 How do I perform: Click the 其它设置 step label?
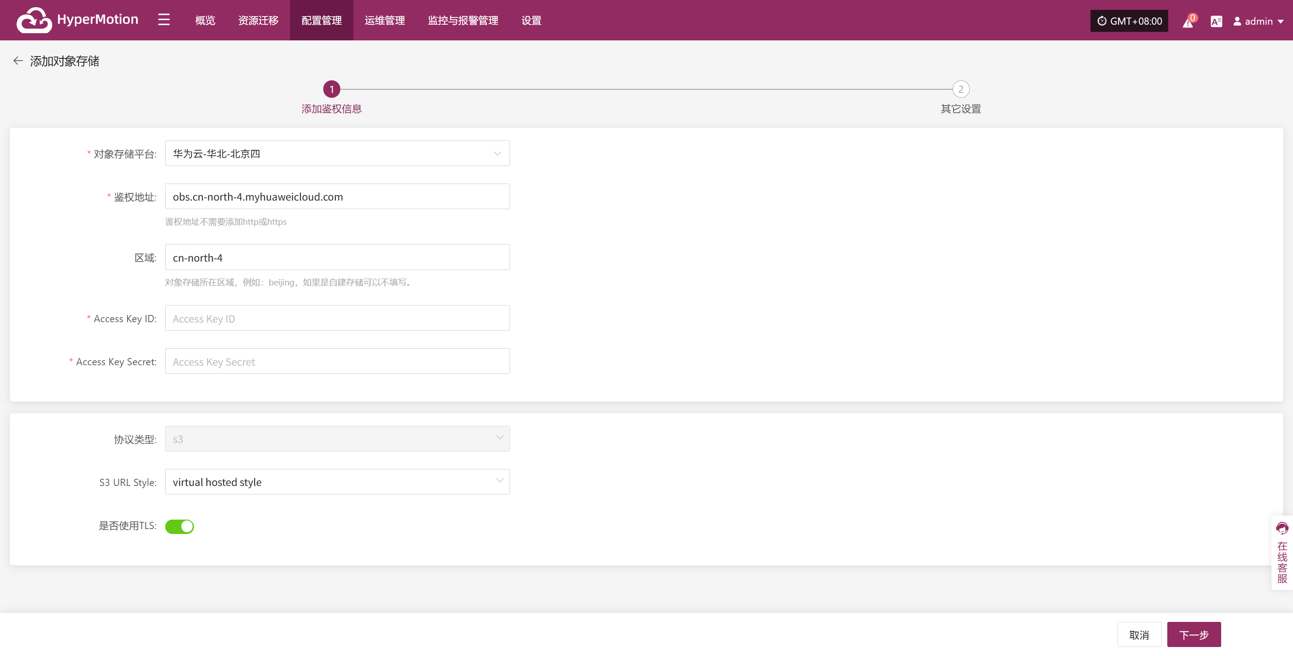961,109
